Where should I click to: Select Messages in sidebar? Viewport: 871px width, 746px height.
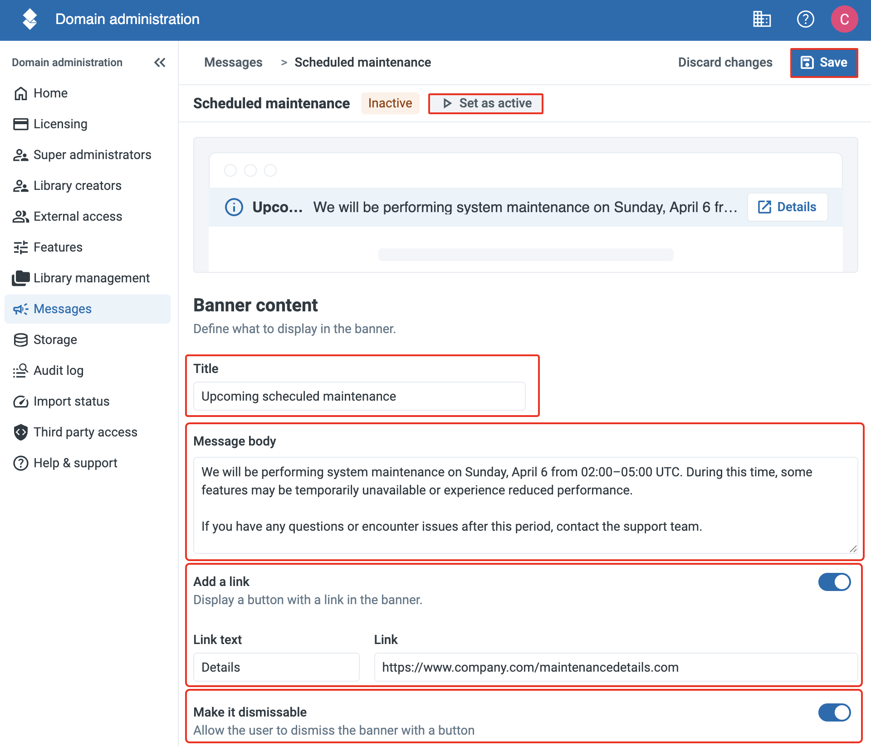pos(88,309)
